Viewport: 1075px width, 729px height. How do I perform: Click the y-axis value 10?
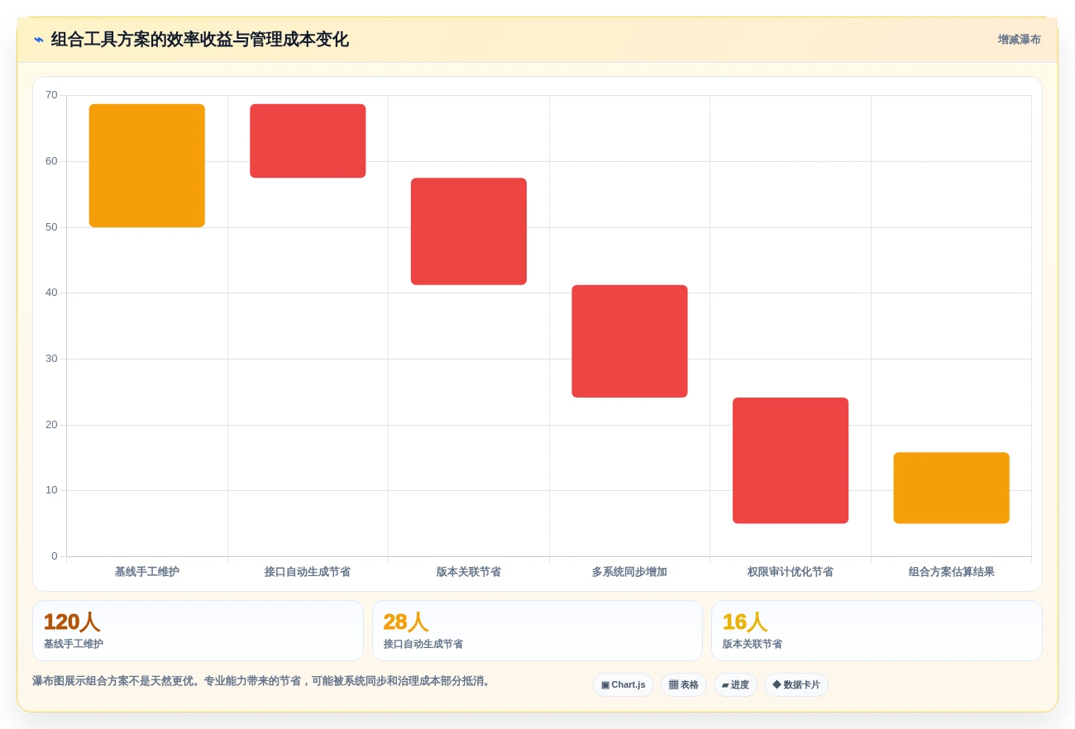(x=51, y=490)
